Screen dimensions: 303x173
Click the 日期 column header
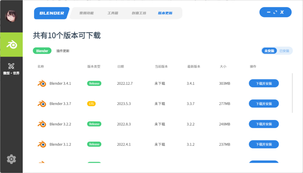[121, 66]
